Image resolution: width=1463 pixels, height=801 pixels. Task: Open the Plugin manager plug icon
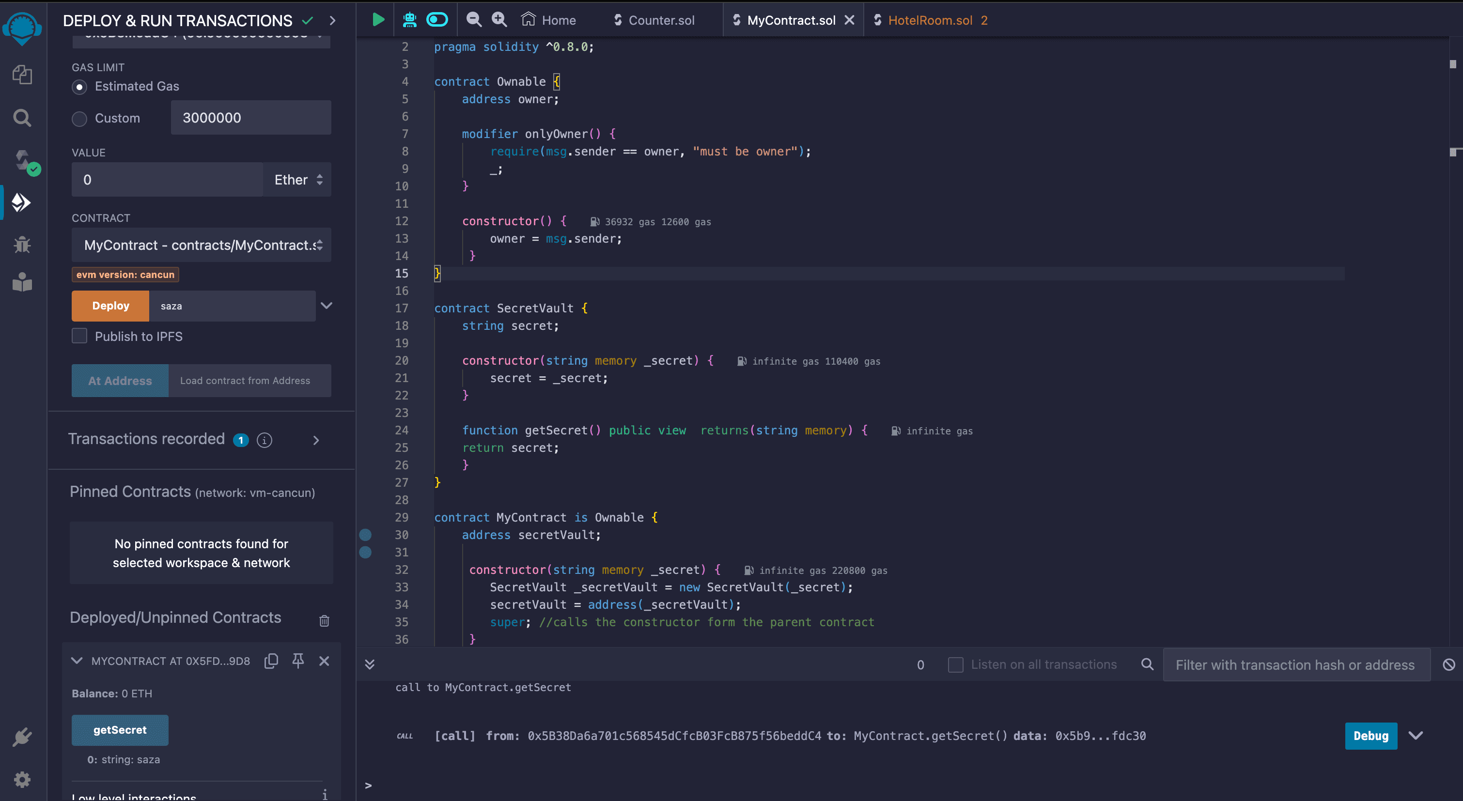(x=22, y=736)
